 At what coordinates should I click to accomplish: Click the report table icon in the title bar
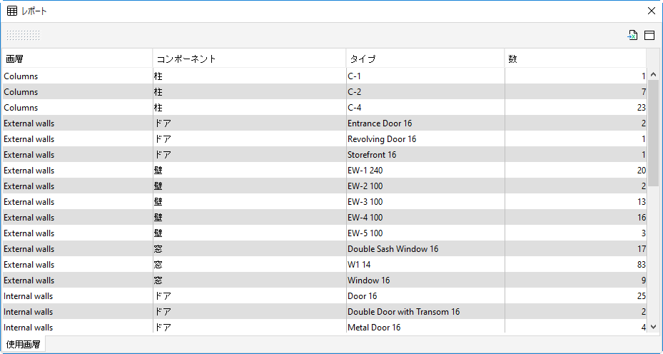pos(12,11)
